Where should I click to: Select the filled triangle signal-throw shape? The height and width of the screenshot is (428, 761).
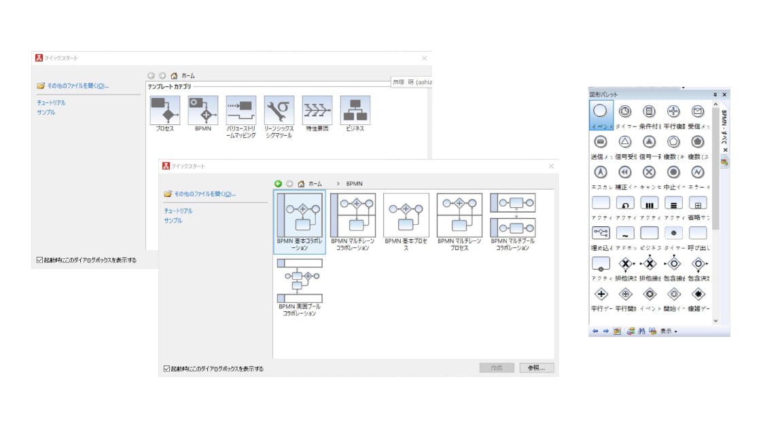pos(650,142)
